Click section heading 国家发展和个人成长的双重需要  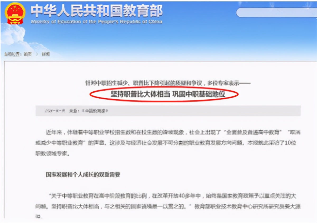click(83, 175)
